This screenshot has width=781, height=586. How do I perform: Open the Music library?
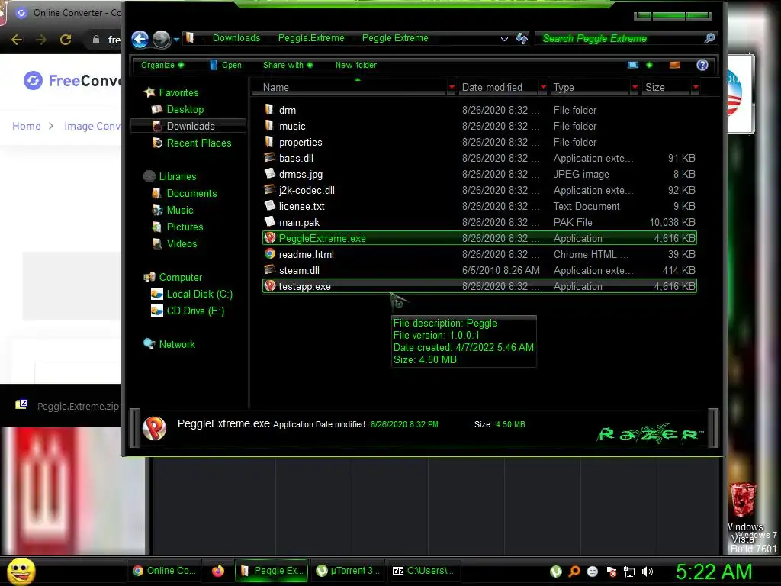180,211
